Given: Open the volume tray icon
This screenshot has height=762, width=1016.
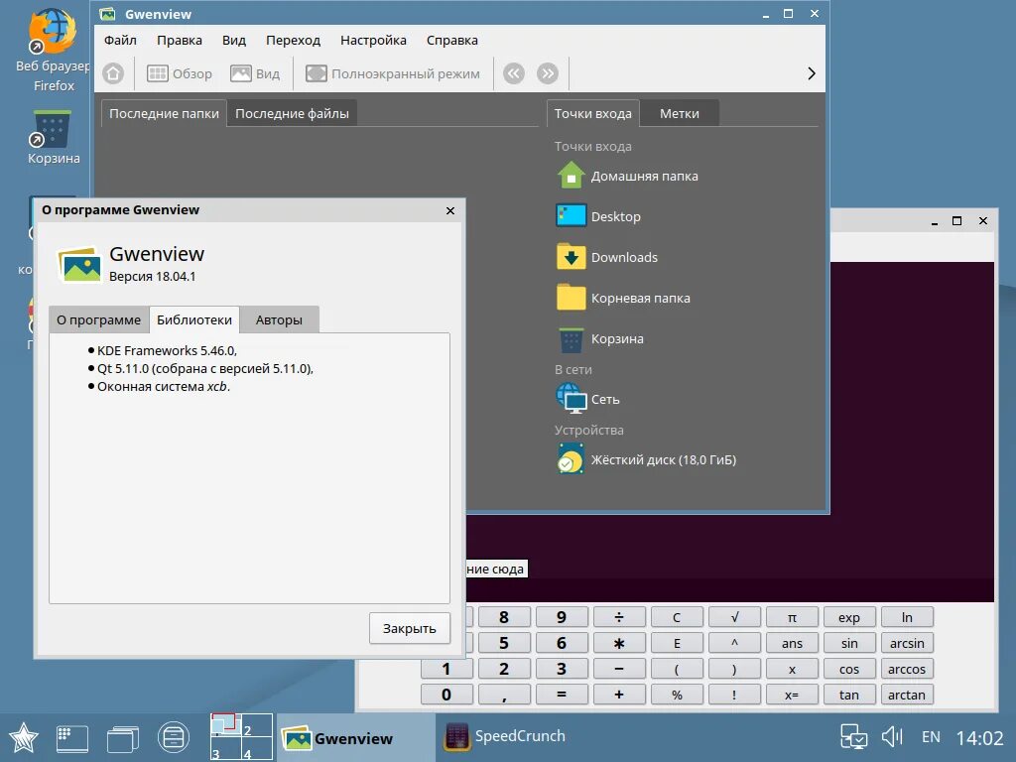Looking at the screenshot, I should point(892,737).
